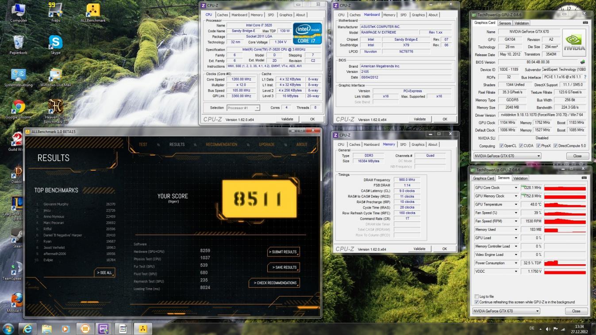Open the Heaven DX11 Benchmark shortcut
The height and width of the screenshot is (335, 596).
[x=55, y=111]
